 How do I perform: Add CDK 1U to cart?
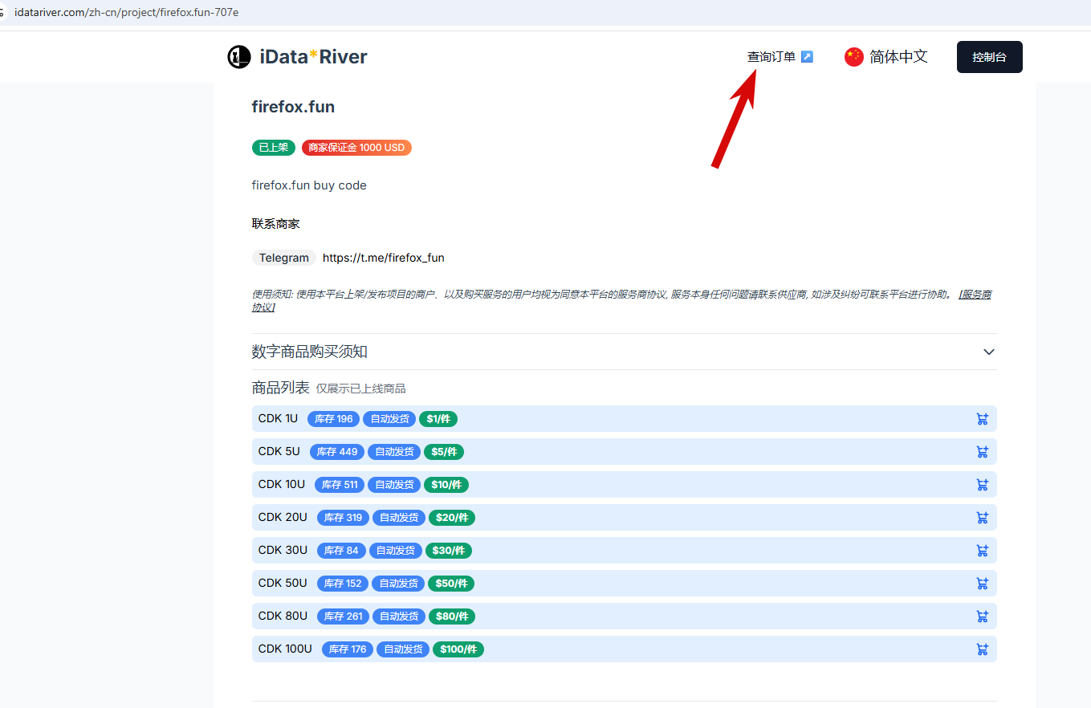pos(982,419)
